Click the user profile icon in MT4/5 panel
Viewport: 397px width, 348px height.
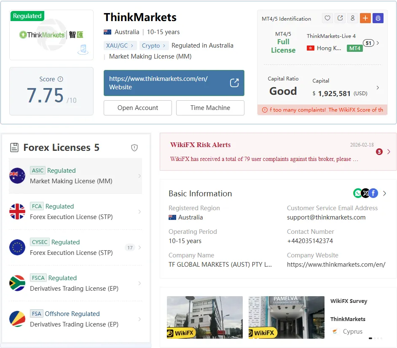pyautogui.click(x=353, y=18)
